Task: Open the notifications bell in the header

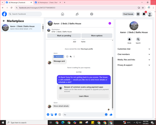Action: coord(144,14)
